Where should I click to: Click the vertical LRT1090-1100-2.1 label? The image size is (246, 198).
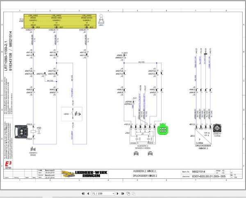(x=6, y=56)
